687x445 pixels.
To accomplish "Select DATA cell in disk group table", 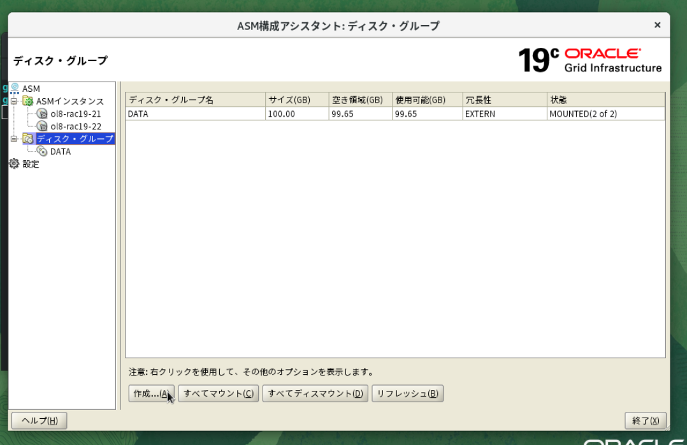I will (196, 114).
